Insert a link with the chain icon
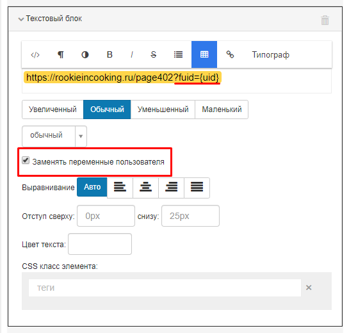The height and width of the screenshot is (333, 349). click(x=230, y=54)
